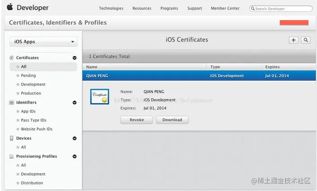Select Pending certificates
317x191 pixels.
[x=28, y=75]
